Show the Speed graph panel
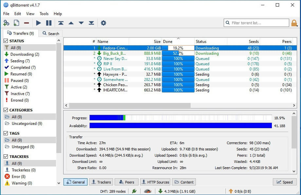Image resolution: width=301 pixels, height=195 pixels. (x=285, y=182)
